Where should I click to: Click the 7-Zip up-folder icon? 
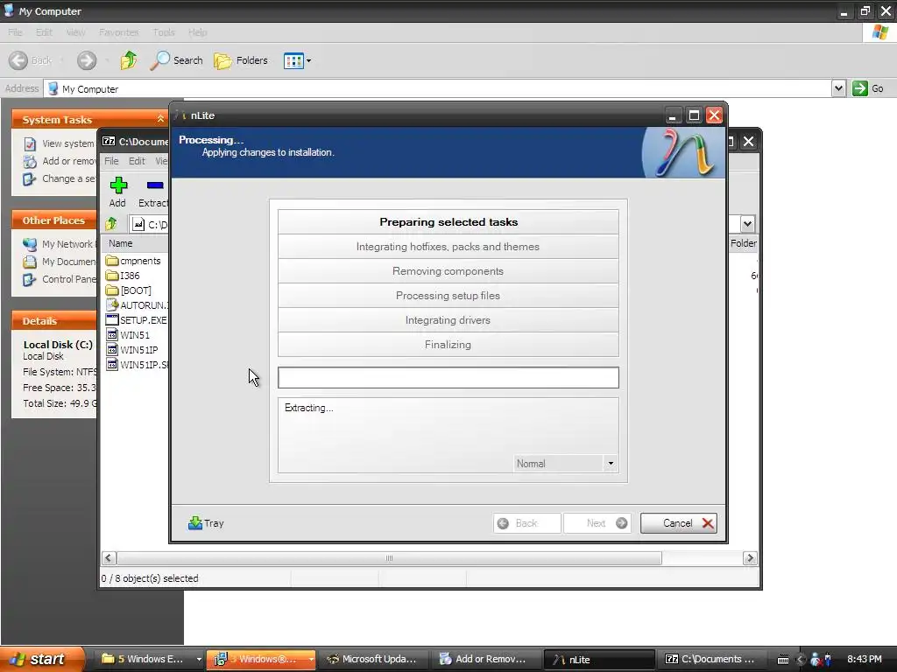[x=111, y=224]
